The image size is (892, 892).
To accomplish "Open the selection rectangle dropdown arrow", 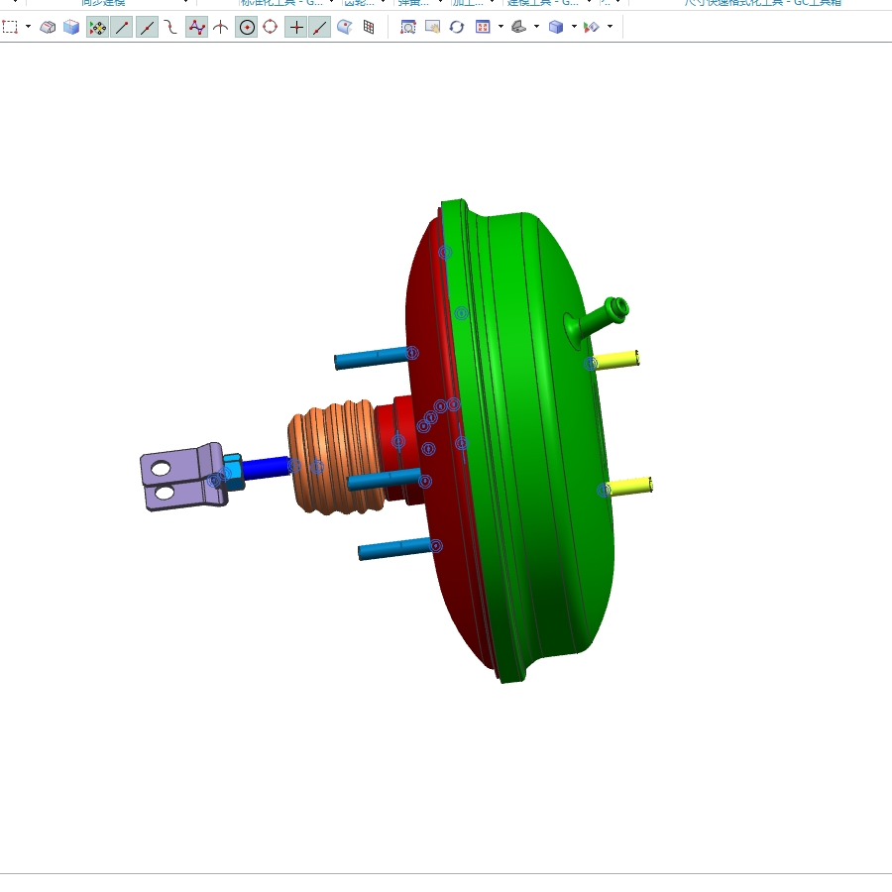I will coord(28,27).
